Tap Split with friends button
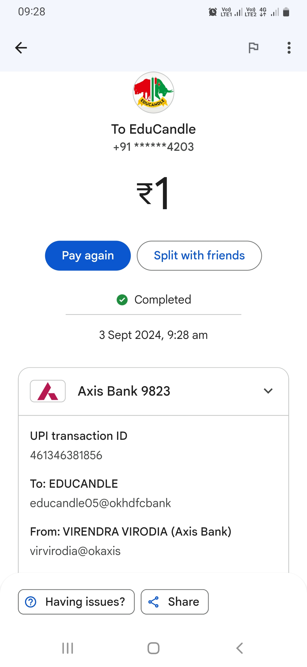Image resolution: width=307 pixels, height=667 pixels. [199, 255]
